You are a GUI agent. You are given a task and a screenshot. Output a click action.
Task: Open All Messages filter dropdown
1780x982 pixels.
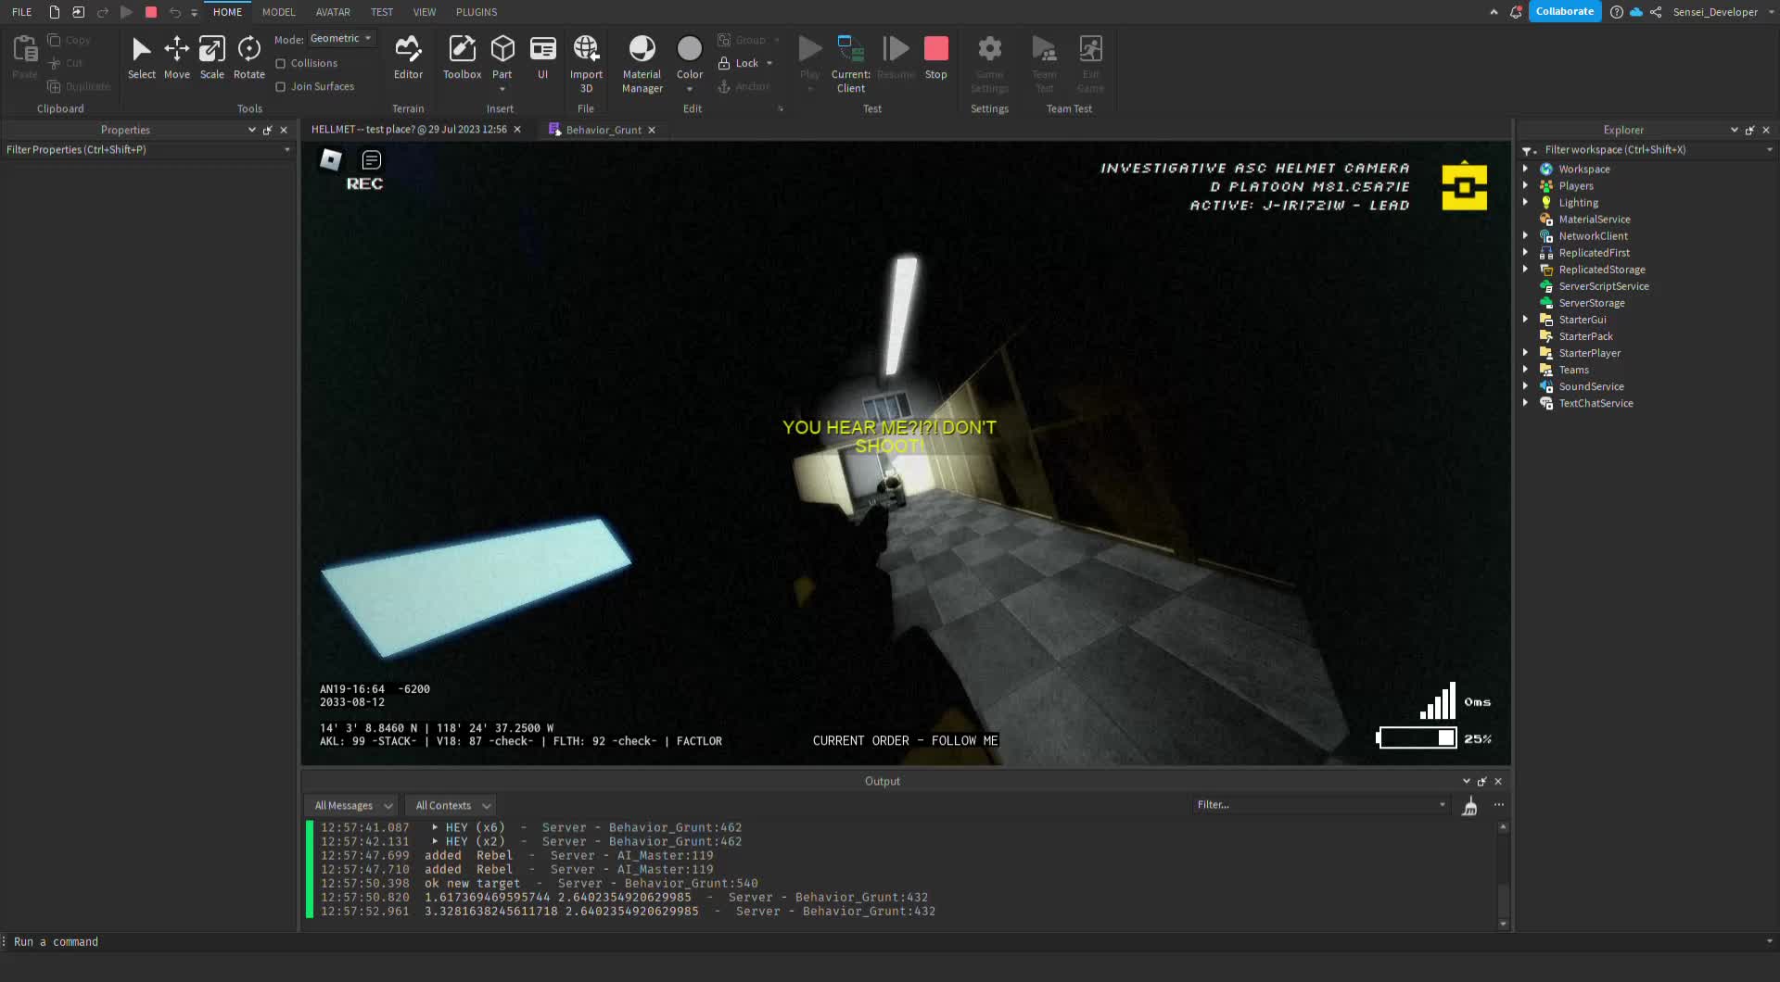(x=352, y=806)
